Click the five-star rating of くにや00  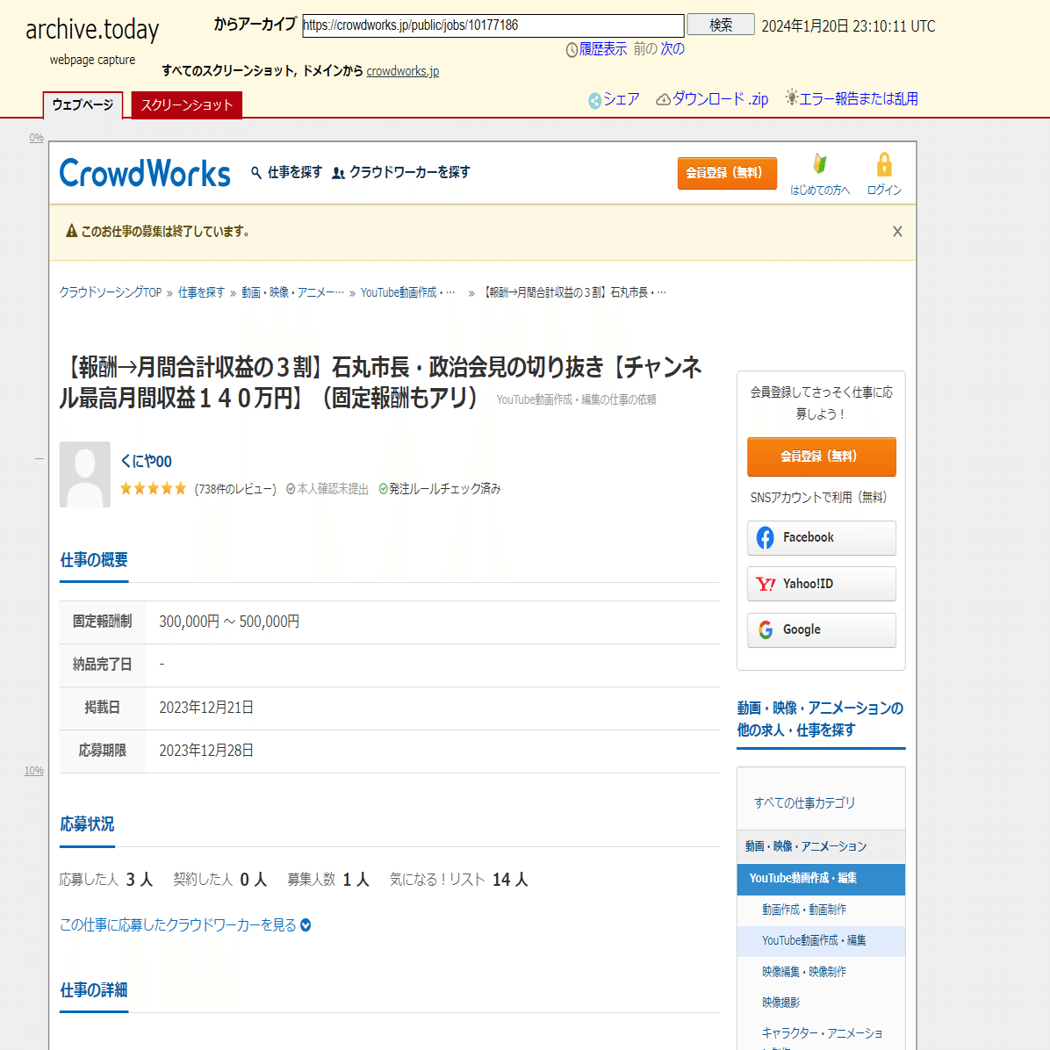153,489
